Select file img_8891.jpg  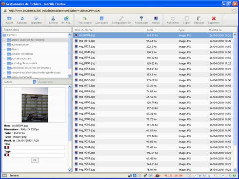pyautogui.click(x=153, y=58)
